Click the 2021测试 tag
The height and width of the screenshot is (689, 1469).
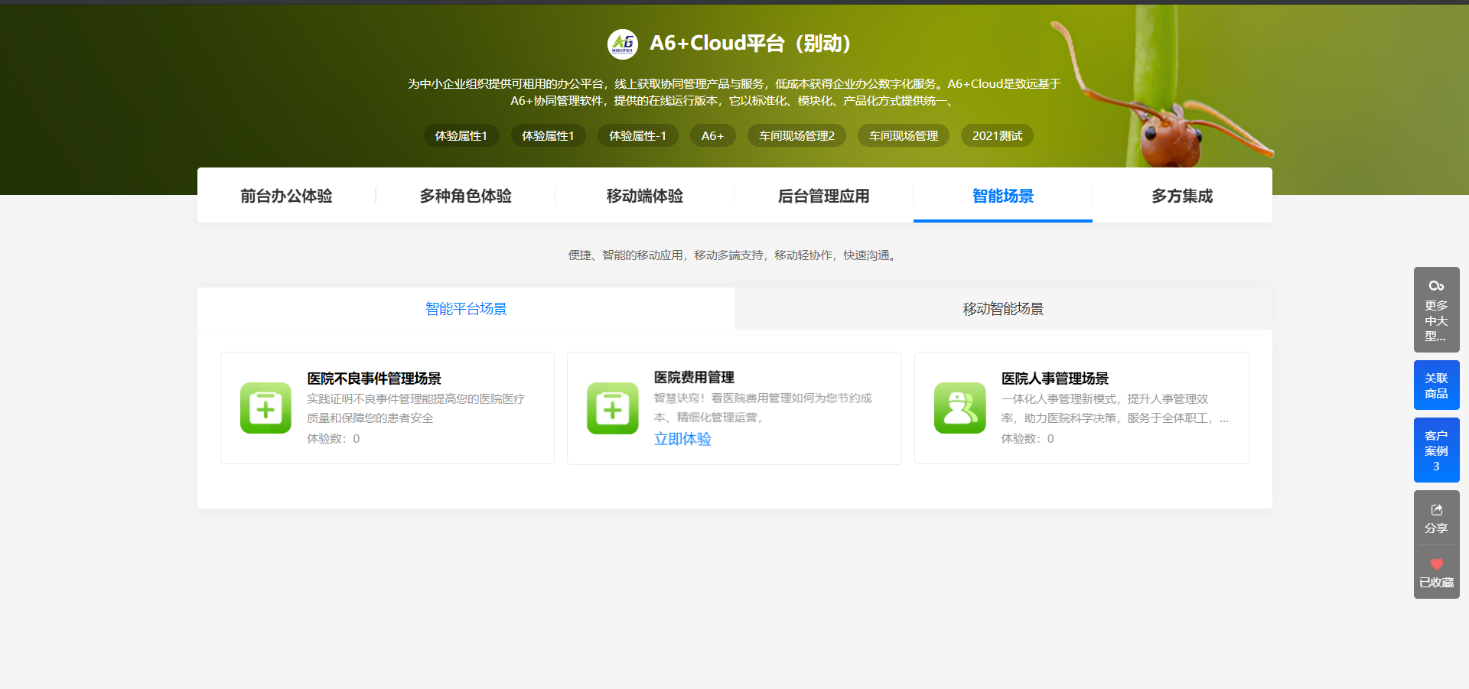[997, 135]
